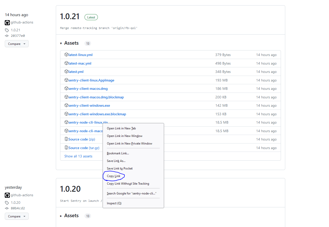
Task: Click tag icon next to 1.0.20
Action: pos(7,203)
